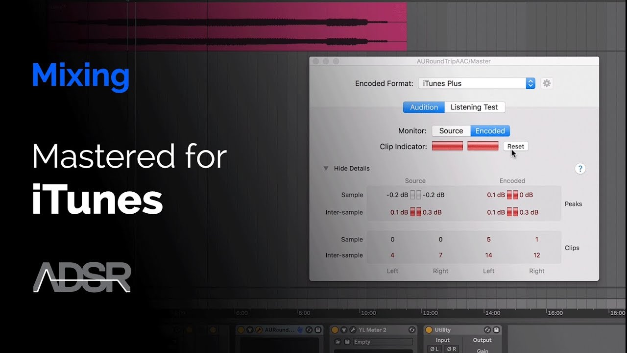Click the Source inter-sample peak meter
The width and height of the screenshot is (627, 353).
tap(415, 212)
